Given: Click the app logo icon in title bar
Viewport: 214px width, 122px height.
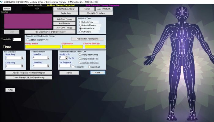Looking at the screenshot, I should pos(2,2).
